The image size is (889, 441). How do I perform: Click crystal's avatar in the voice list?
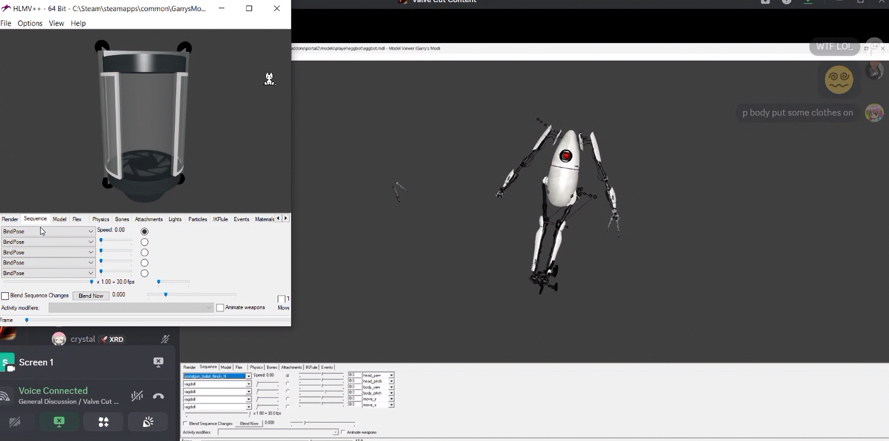59,339
